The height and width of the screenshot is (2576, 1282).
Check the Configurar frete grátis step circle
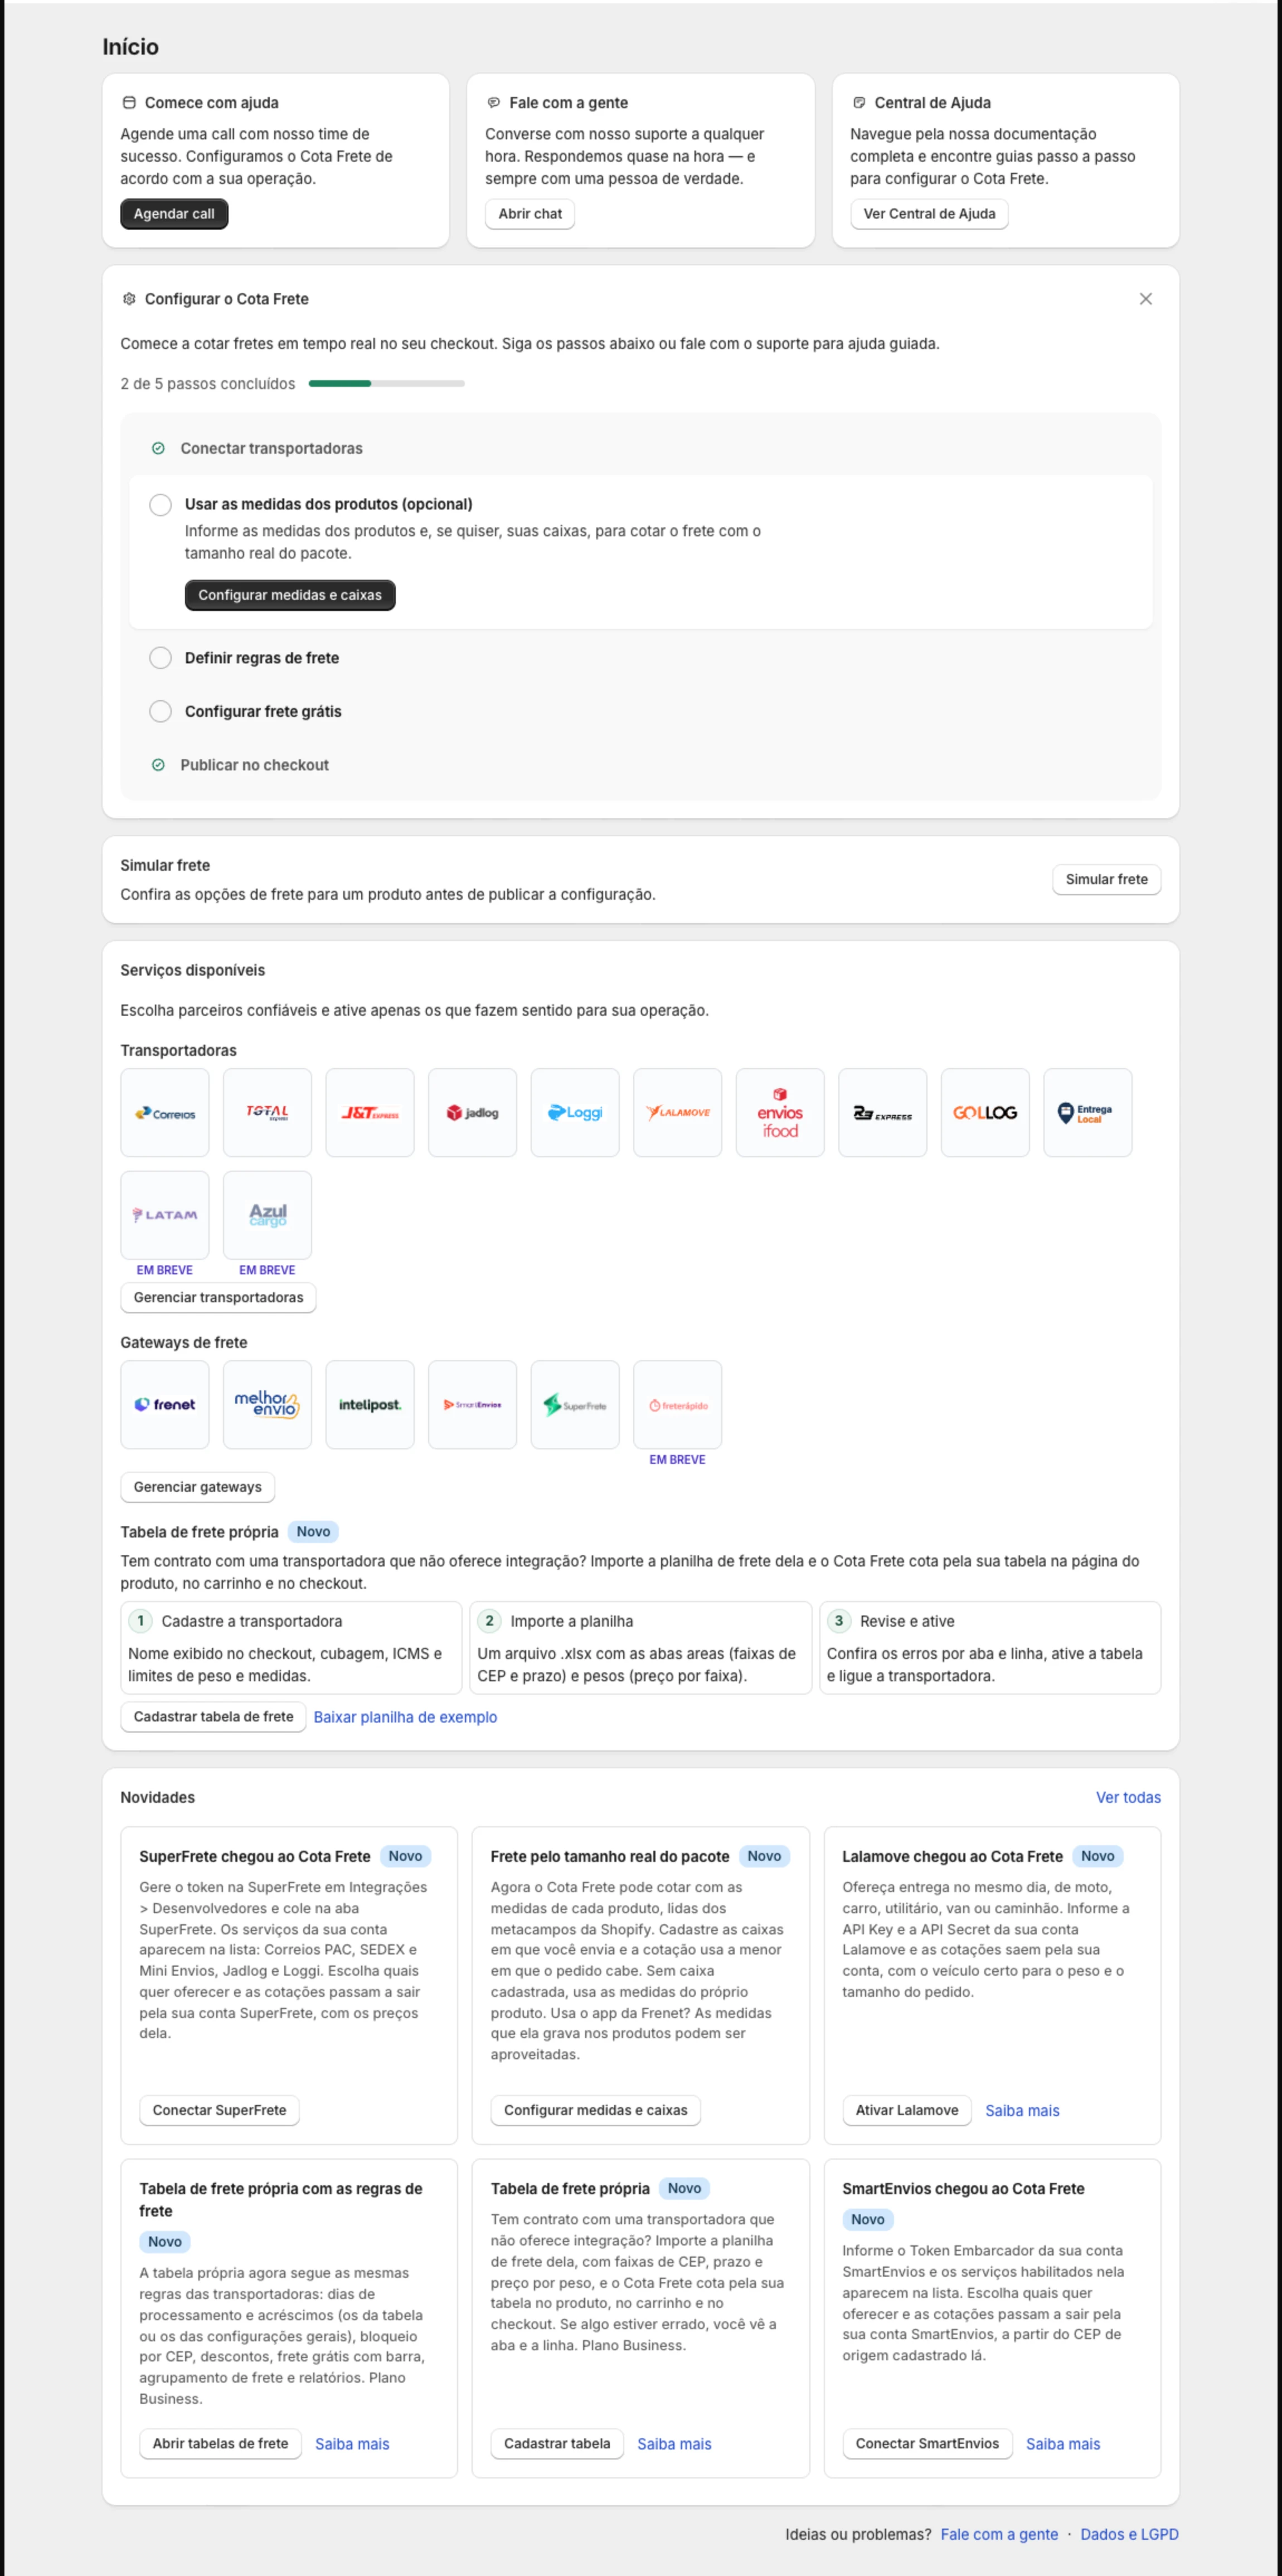coord(160,711)
